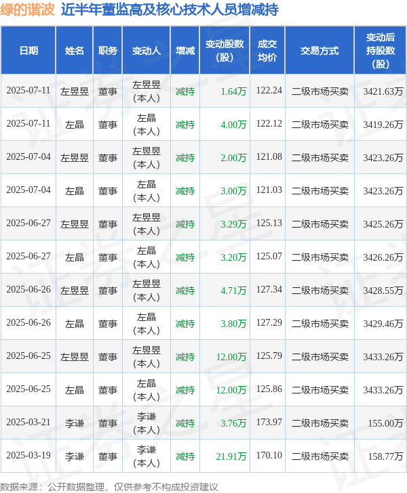Click the 姓名 column header
The image size is (407, 493).
click(75, 51)
